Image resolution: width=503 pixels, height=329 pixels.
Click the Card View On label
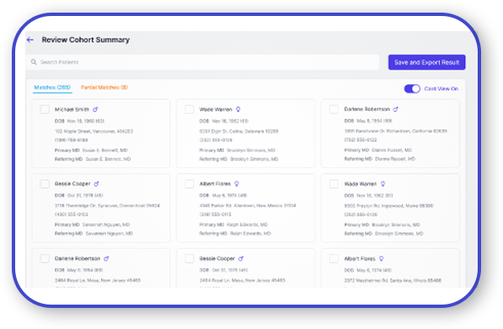[x=441, y=88]
